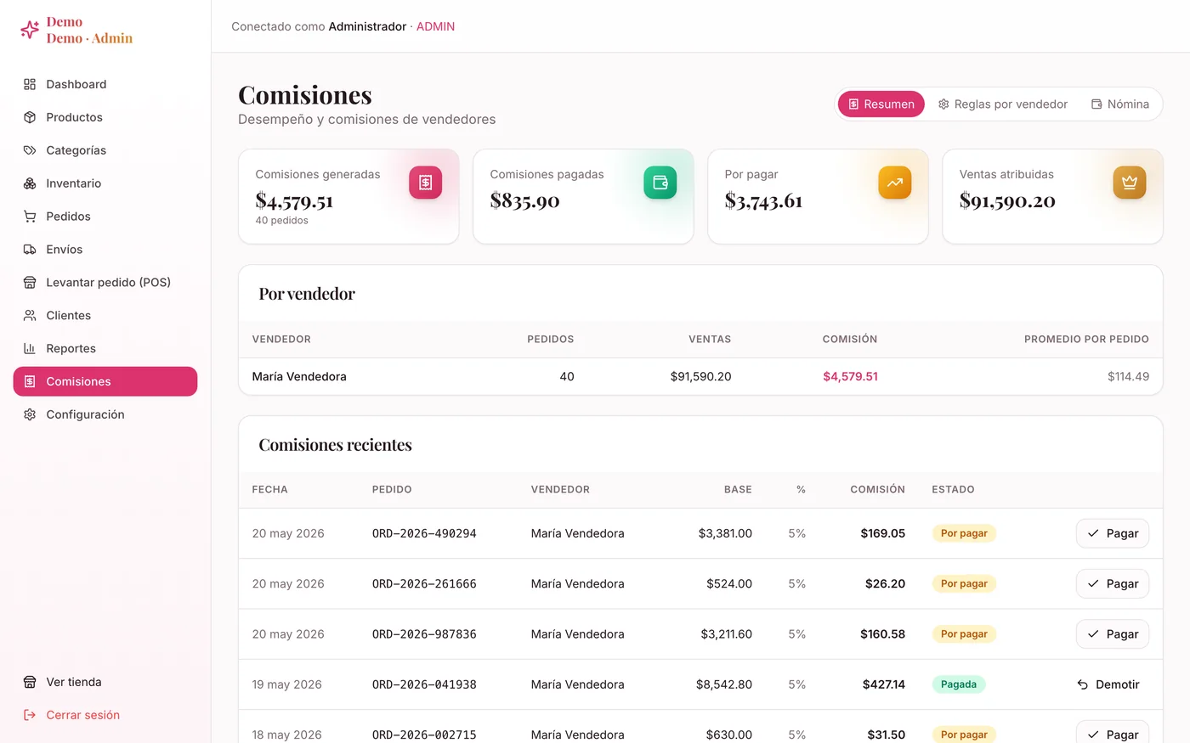Screen dimensions: 1190x743
Task: Click the PROMEDIO POR PEDIDO column header
Action: [x=1086, y=339]
